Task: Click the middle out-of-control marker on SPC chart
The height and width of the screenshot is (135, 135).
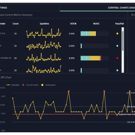Action: 104,91
